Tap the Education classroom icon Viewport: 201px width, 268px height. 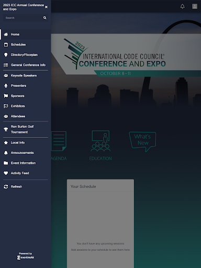pyautogui.click(x=100, y=141)
